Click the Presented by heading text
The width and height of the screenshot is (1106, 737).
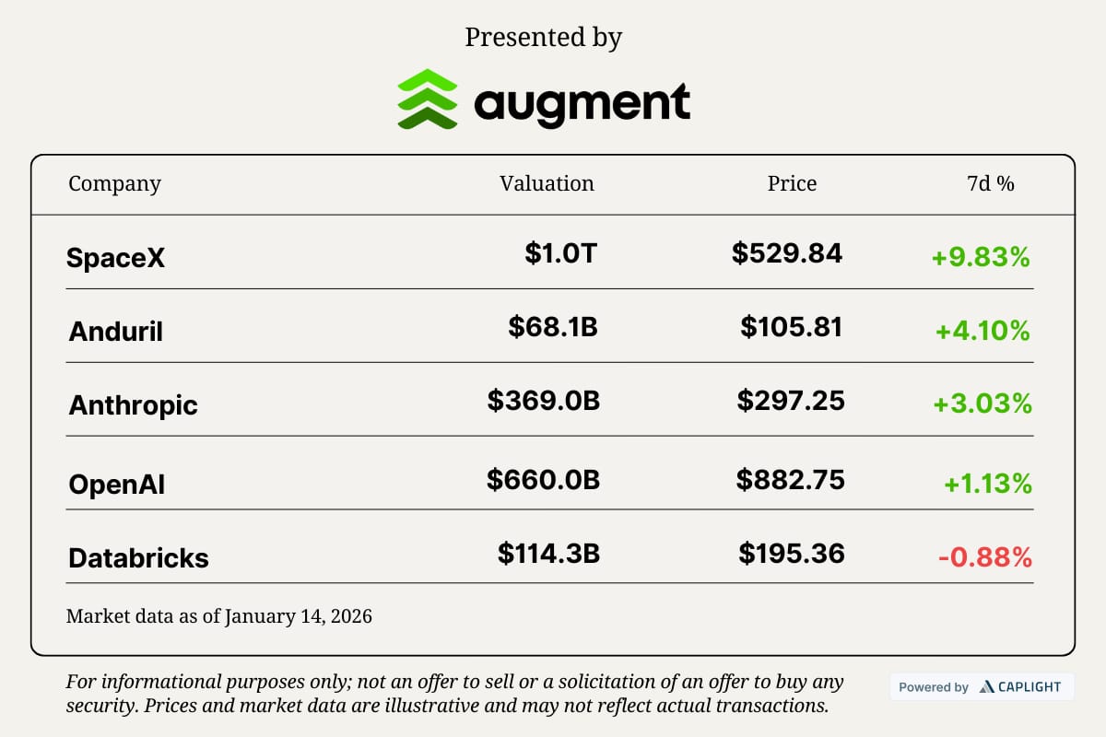click(544, 37)
